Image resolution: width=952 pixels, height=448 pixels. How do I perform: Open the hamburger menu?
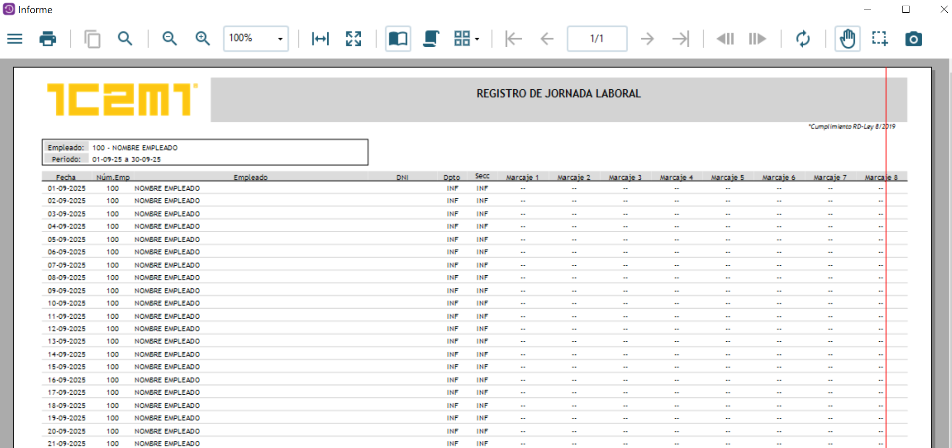[x=15, y=39]
